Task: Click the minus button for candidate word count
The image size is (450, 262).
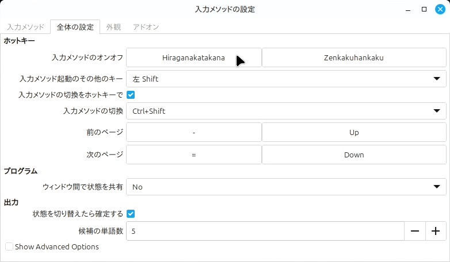Action: pos(414,231)
